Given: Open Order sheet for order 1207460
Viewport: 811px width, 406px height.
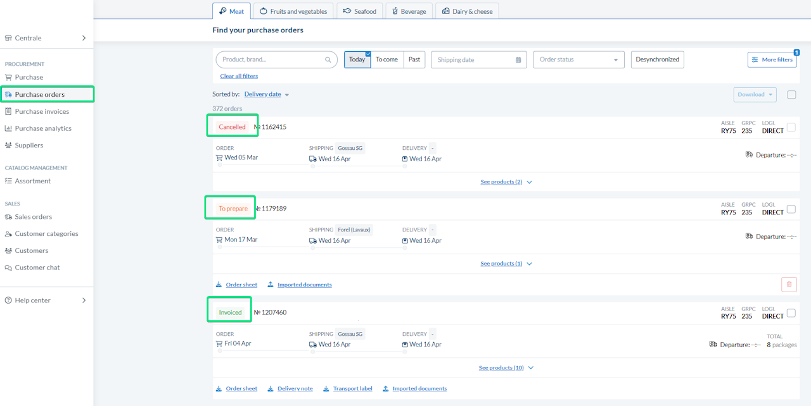Looking at the screenshot, I should coord(237,388).
